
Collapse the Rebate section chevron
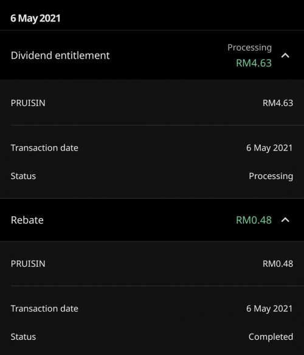[x=285, y=220]
